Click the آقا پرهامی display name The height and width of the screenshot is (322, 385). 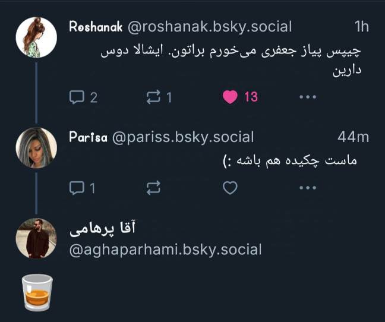pos(107,229)
